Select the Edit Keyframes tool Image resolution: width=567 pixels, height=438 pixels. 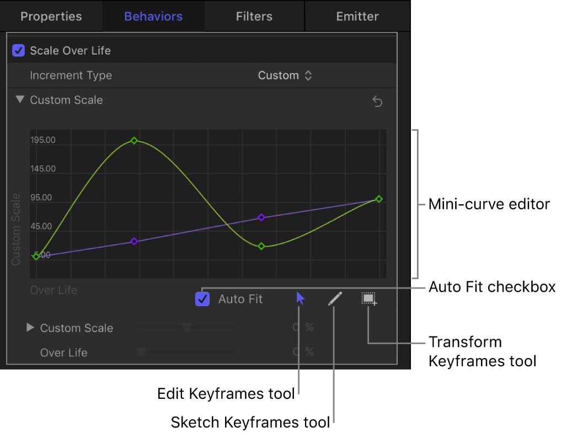pyautogui.click(x=299, y=298)
